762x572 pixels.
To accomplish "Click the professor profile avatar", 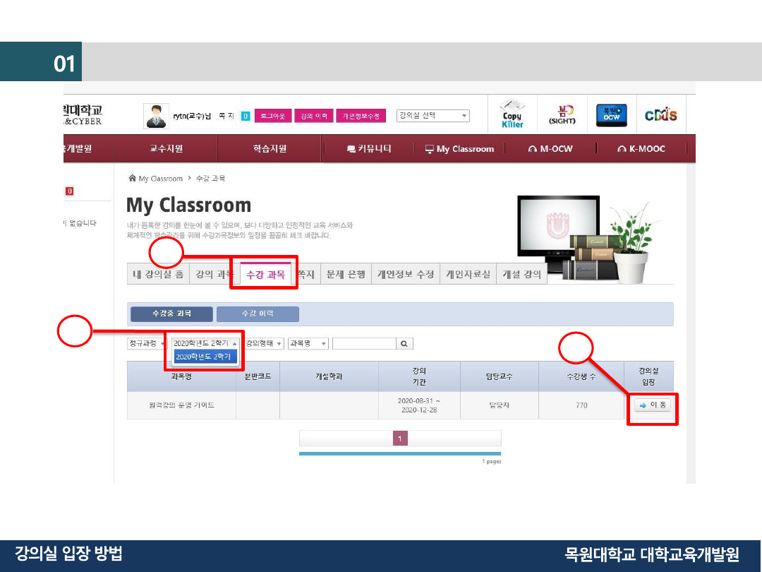I will (x=155, y=116).
